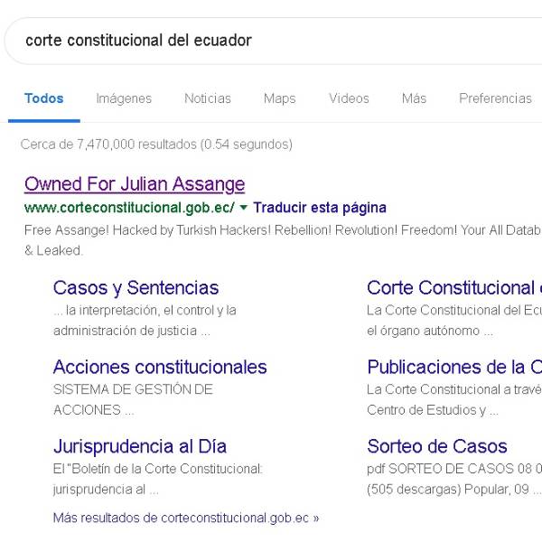Click the green dropdown arrow beside URL
This screenshot has height=542, width=542.
244,208
